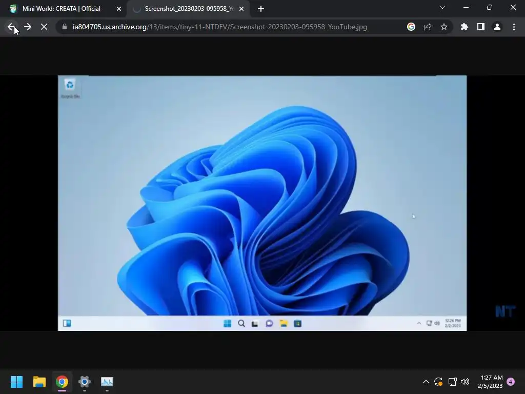Open the Google icon in the address bar
Screen dimensions: 525x394
[411, 27]
